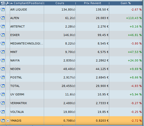Image resolution: width=144 pixels, height=126 pixels.
Task: Open chart icon for VOLTALIA row
Action: 3,112
